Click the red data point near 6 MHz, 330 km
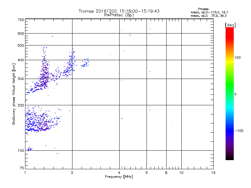251x188 pixels. click(x=150, y=72)
